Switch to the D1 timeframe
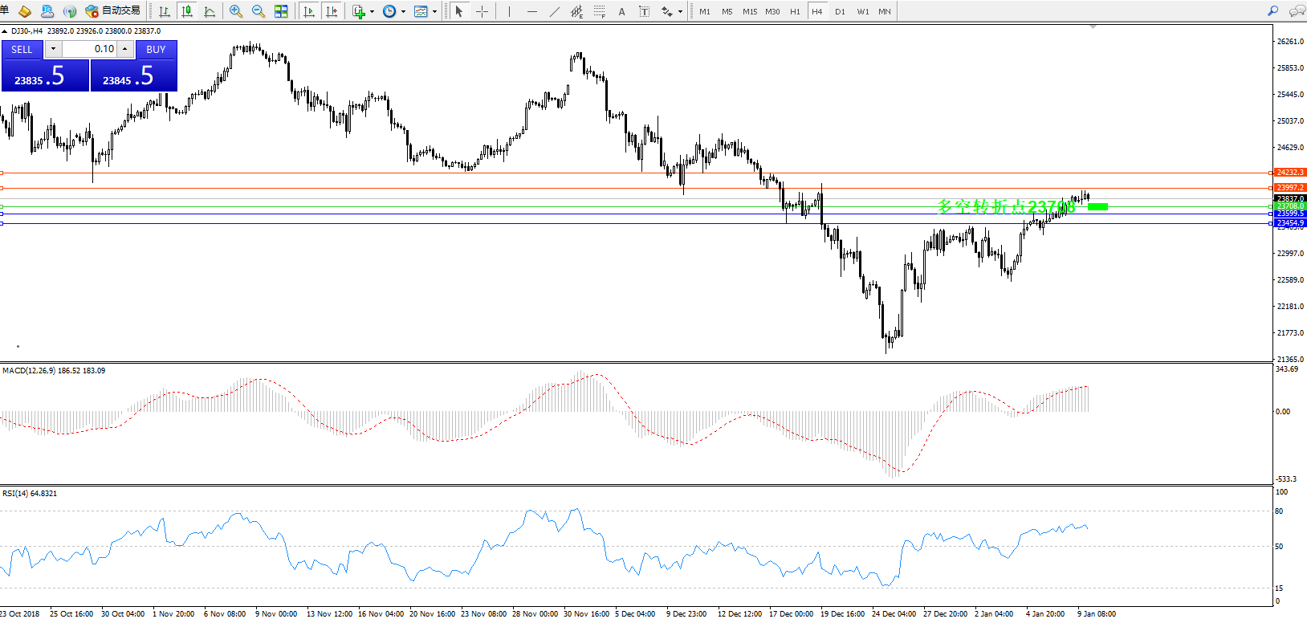 [840, 11]
